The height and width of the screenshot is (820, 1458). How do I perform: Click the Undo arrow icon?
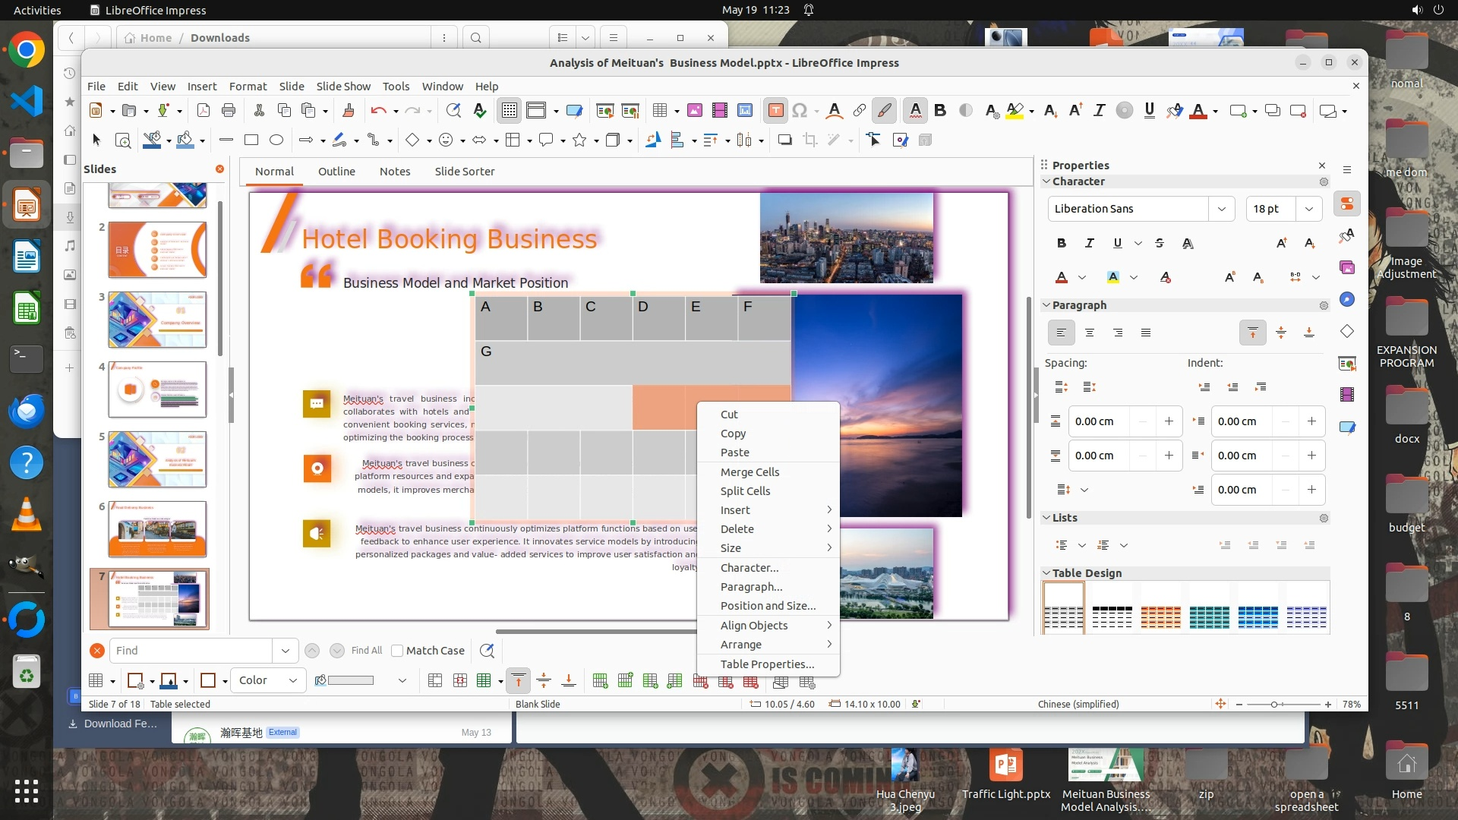pos(378,111)
